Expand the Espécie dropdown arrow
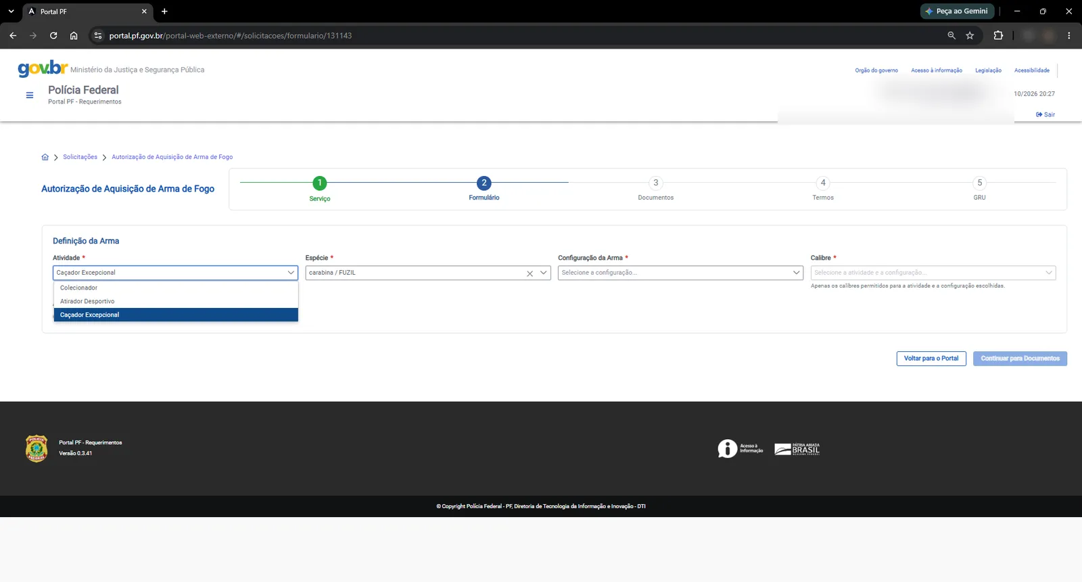Image resolution: width=1082 pixels, height=582 pixels. point(543,273)
